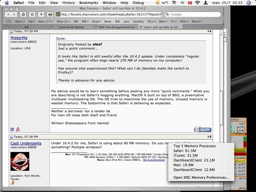Click the Safari forward arrow button
The image size is (256, 192).
14,14
